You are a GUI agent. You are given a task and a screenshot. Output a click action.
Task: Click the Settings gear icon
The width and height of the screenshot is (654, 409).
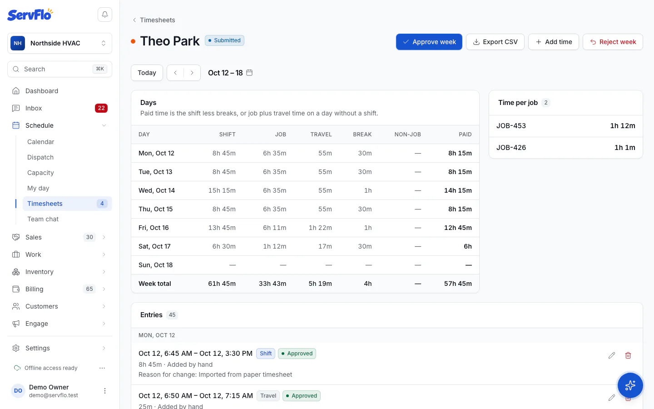(x=16, y=348)
